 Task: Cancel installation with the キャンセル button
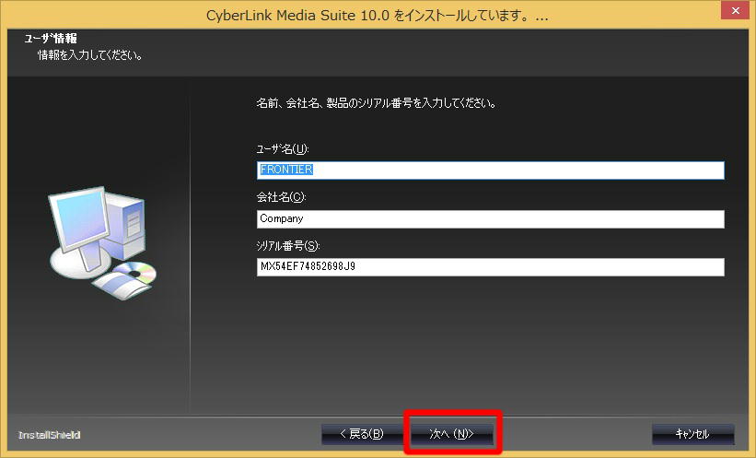tap(692, 434)
